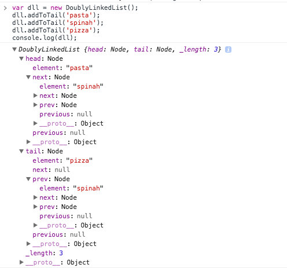The height and width of the screenshot is (268, 287).
Task: Collapse the tail: Node entry
Action: 21,151
